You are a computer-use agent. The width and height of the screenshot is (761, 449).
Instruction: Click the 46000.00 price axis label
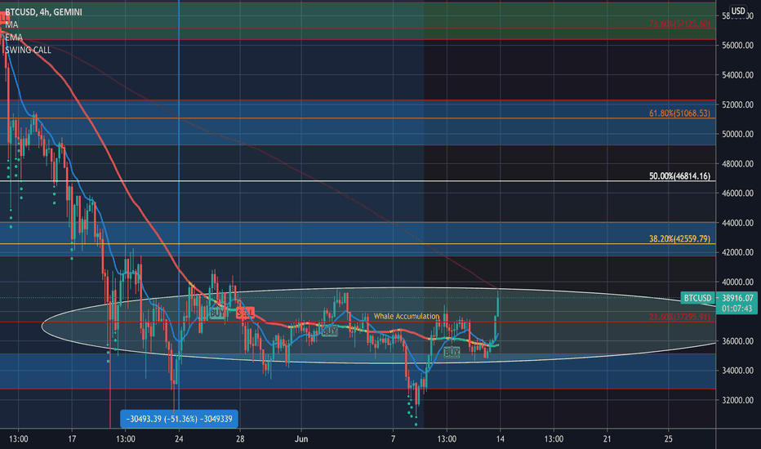coord(737,193)
